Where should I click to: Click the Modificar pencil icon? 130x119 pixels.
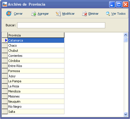pos(58,14)
